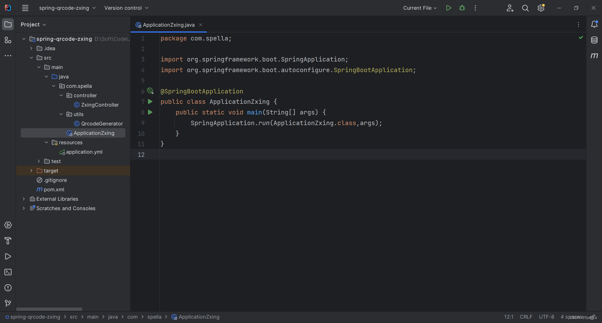Viewport: 602px width, 323px height.
Task: Open the main hamburger menu
Action: [25, 8]
